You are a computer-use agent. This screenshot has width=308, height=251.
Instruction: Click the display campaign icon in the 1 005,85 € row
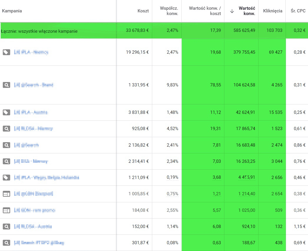[6, 194]
